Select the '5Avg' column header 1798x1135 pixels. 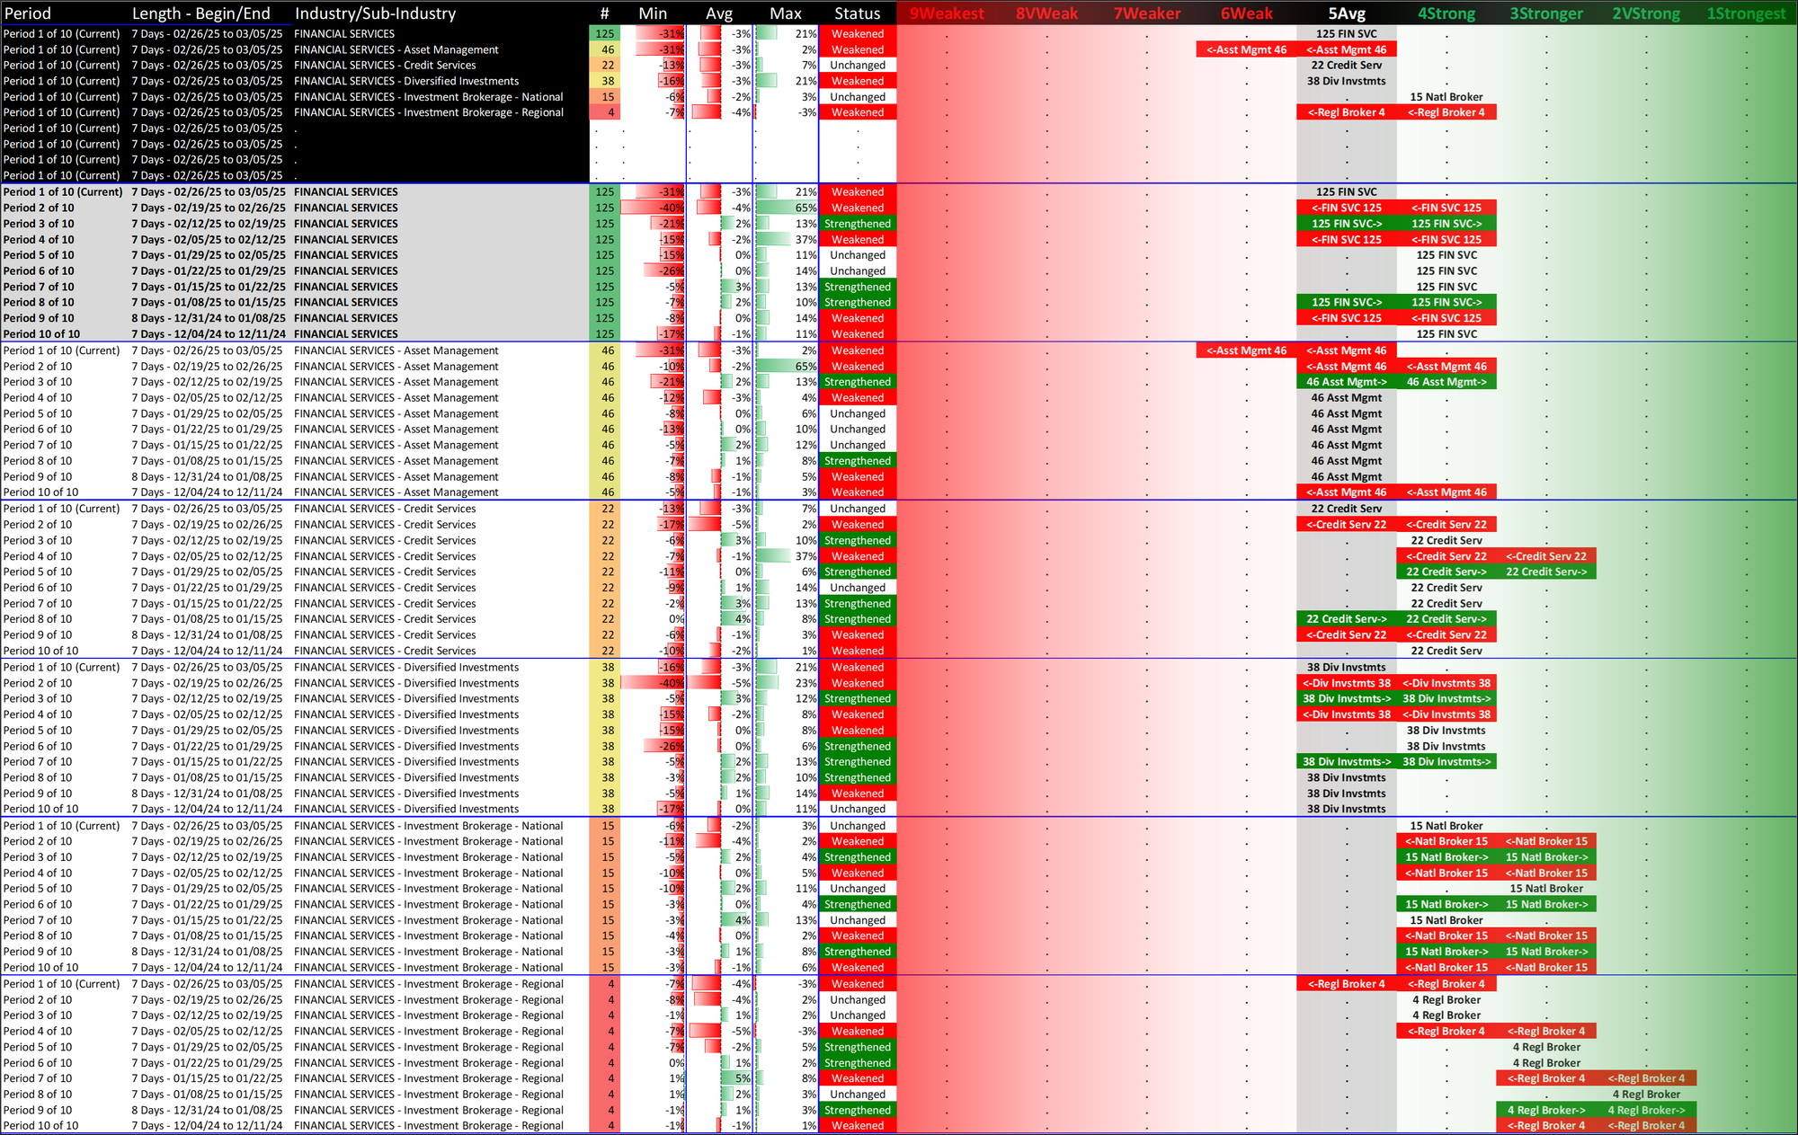pos(1346,13)
